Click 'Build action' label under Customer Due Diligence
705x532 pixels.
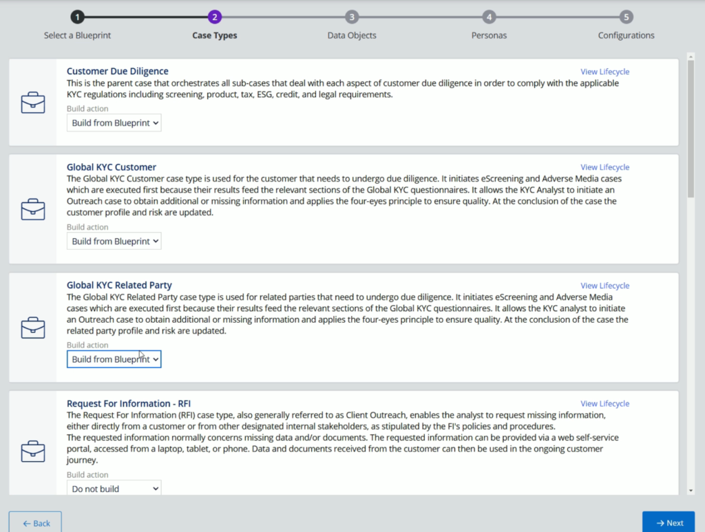pyautogui.click(x=87, y=109)
